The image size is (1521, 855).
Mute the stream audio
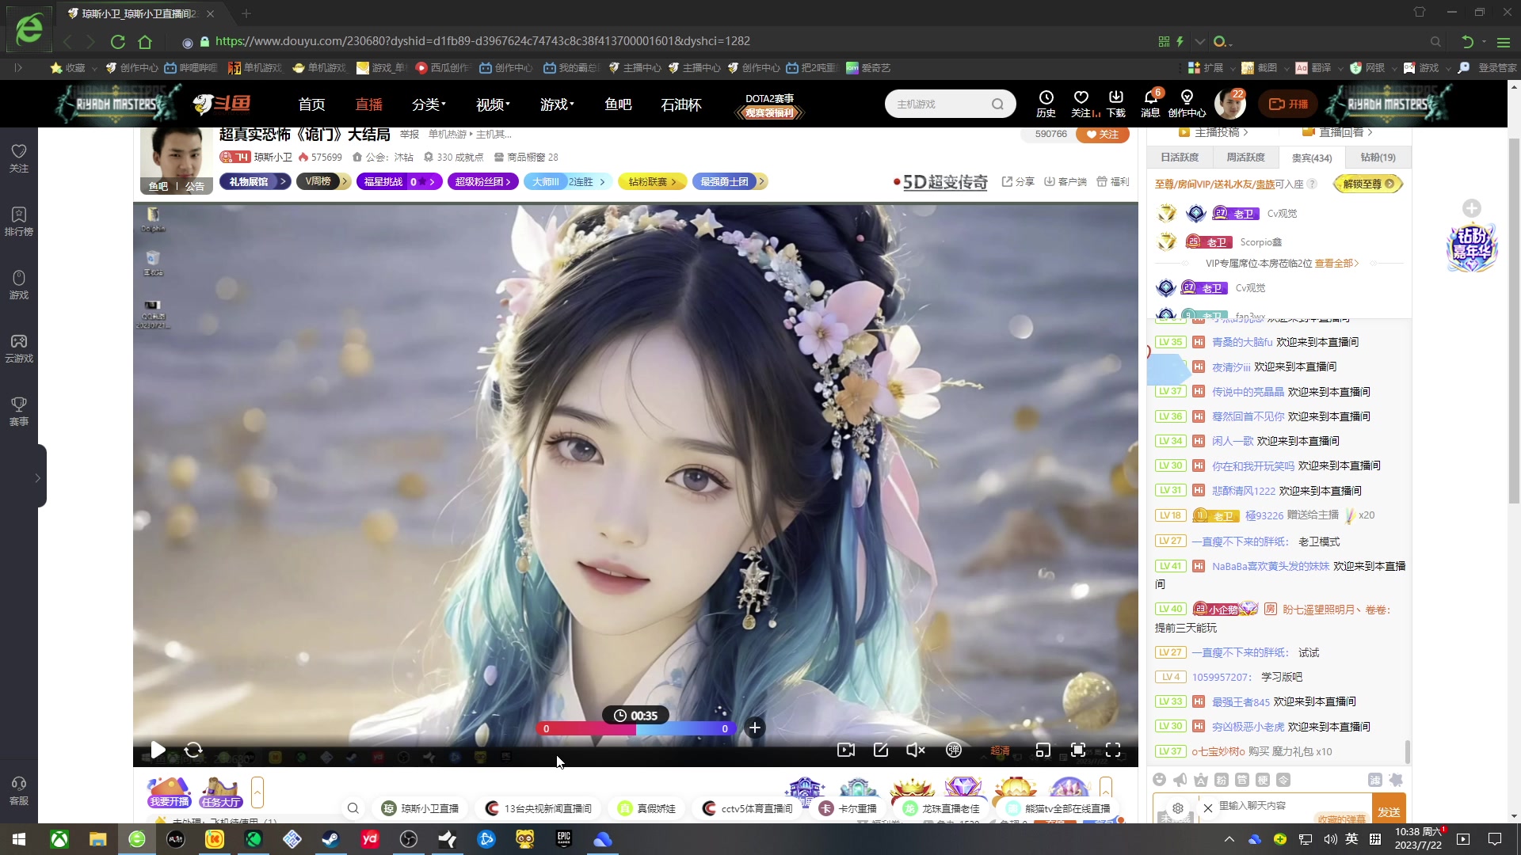(x=915, y=750)
